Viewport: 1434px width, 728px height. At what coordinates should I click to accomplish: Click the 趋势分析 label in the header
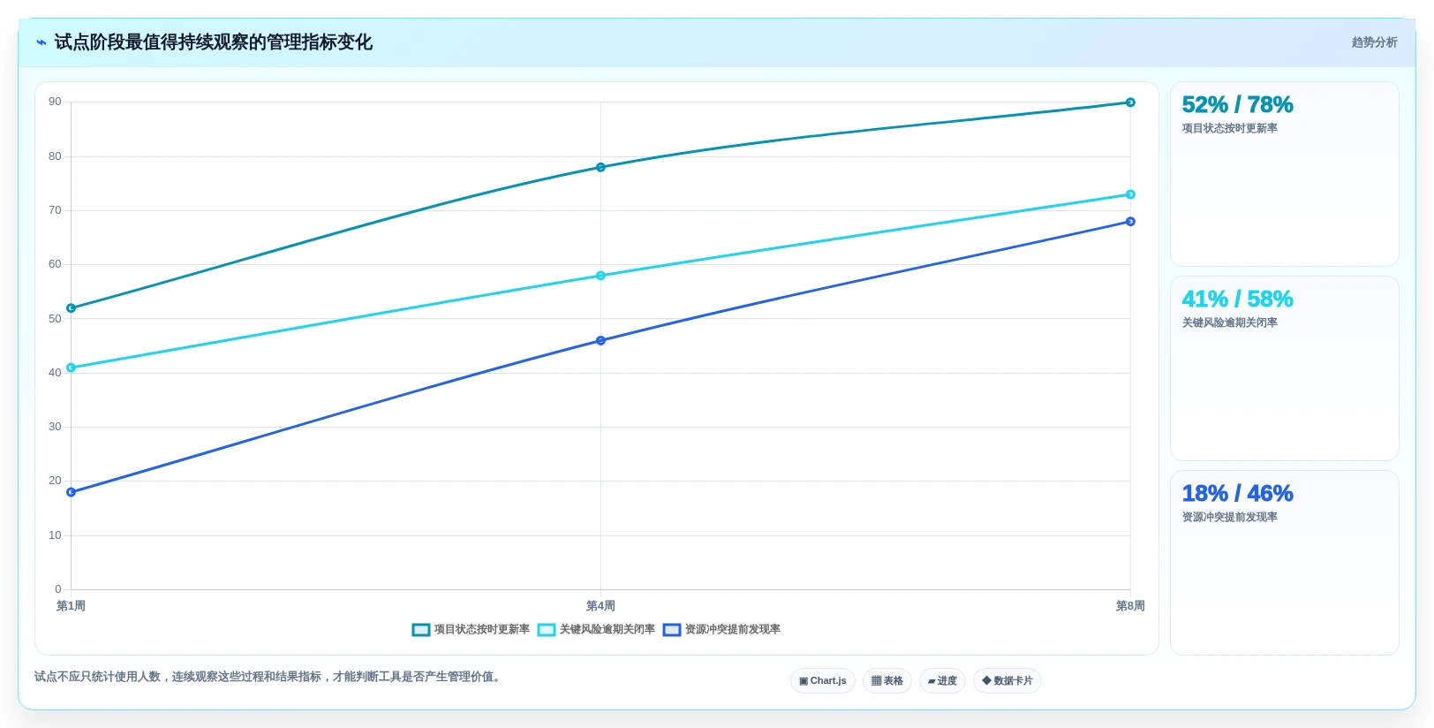click(x=1374, y=42)
